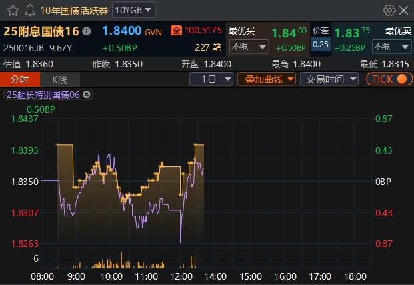Click the bond code 250016.IB
The width and height of the screenshot is (414, 285).
[x=23, y=48]
